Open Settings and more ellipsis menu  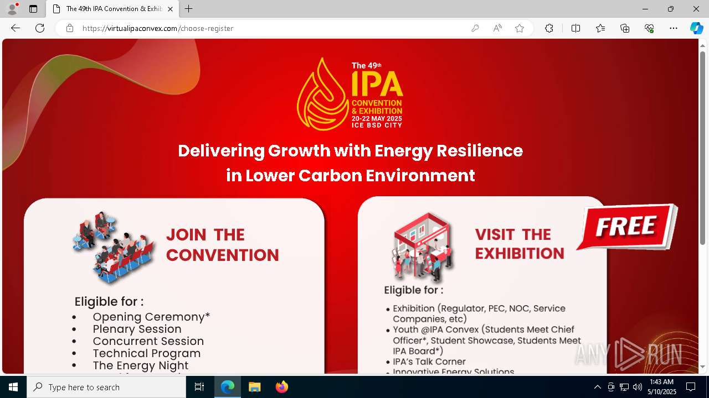click(674, 28)
